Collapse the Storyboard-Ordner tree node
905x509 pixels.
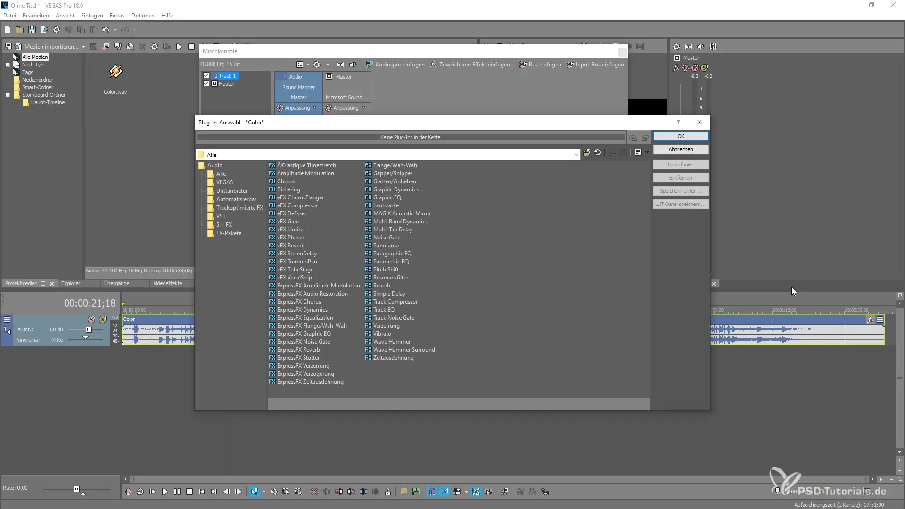(8, 95)
